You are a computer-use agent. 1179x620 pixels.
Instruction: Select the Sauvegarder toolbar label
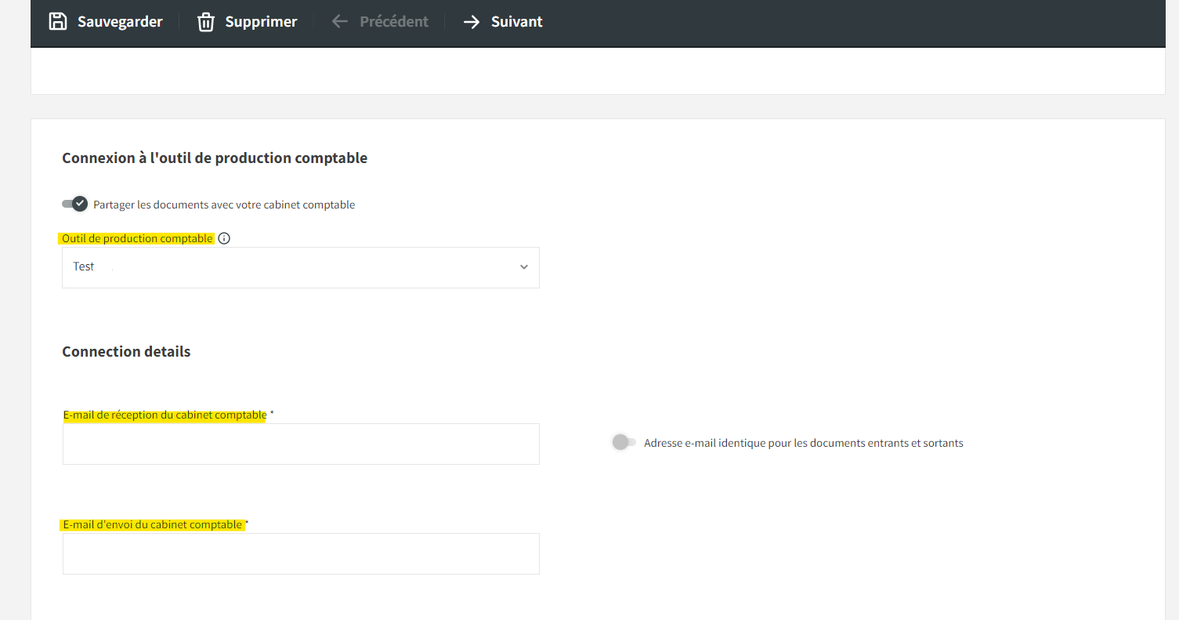(x=120, y=22)
